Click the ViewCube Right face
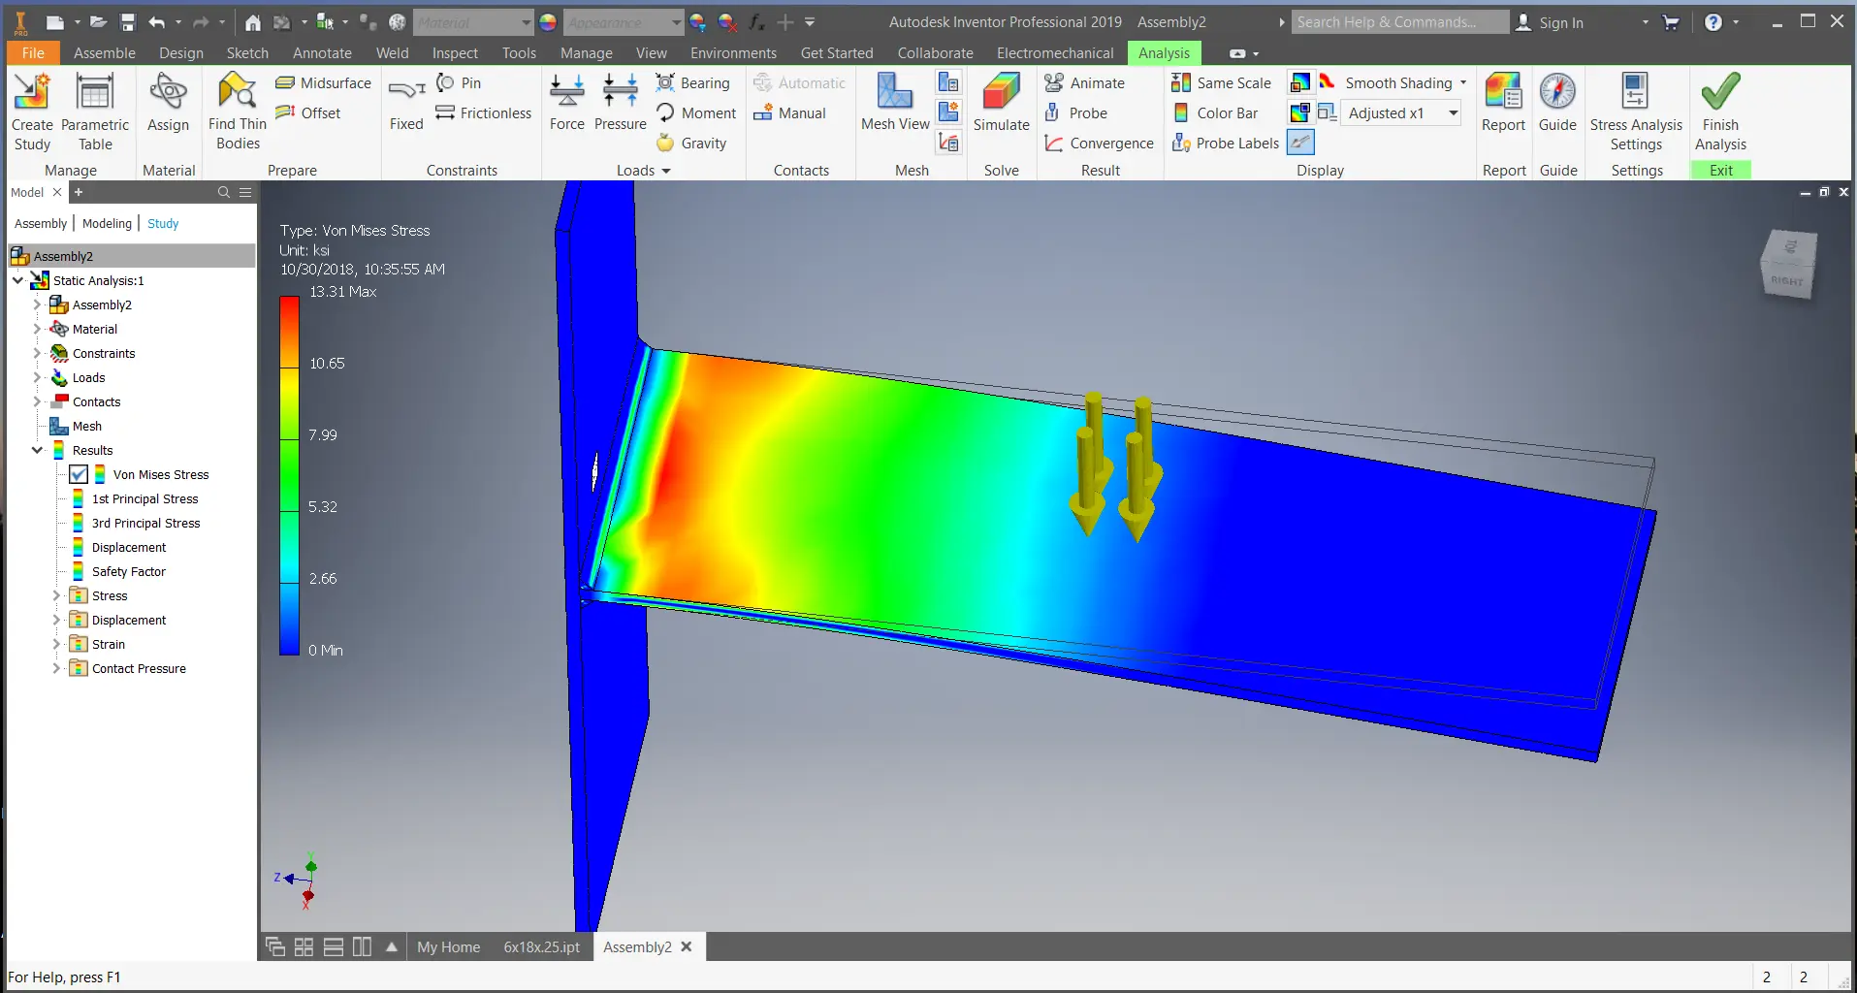Screen dimensions: 1857x993 pos(1786,281)
